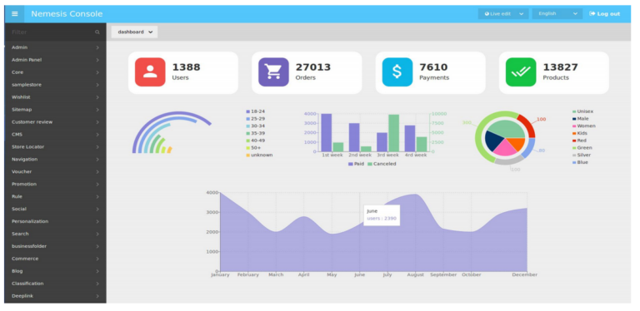Click the Kids legend entry

tap(580, 134)
